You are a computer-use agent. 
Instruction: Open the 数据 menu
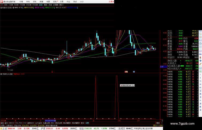point(41,2)
